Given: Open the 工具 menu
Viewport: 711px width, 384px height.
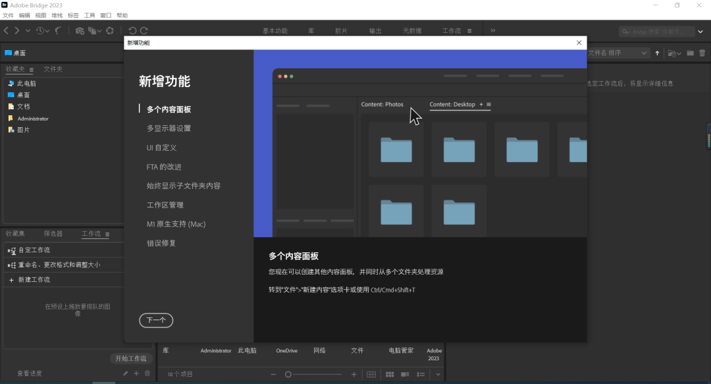Looking at the screenshot, I should [90, 15].
